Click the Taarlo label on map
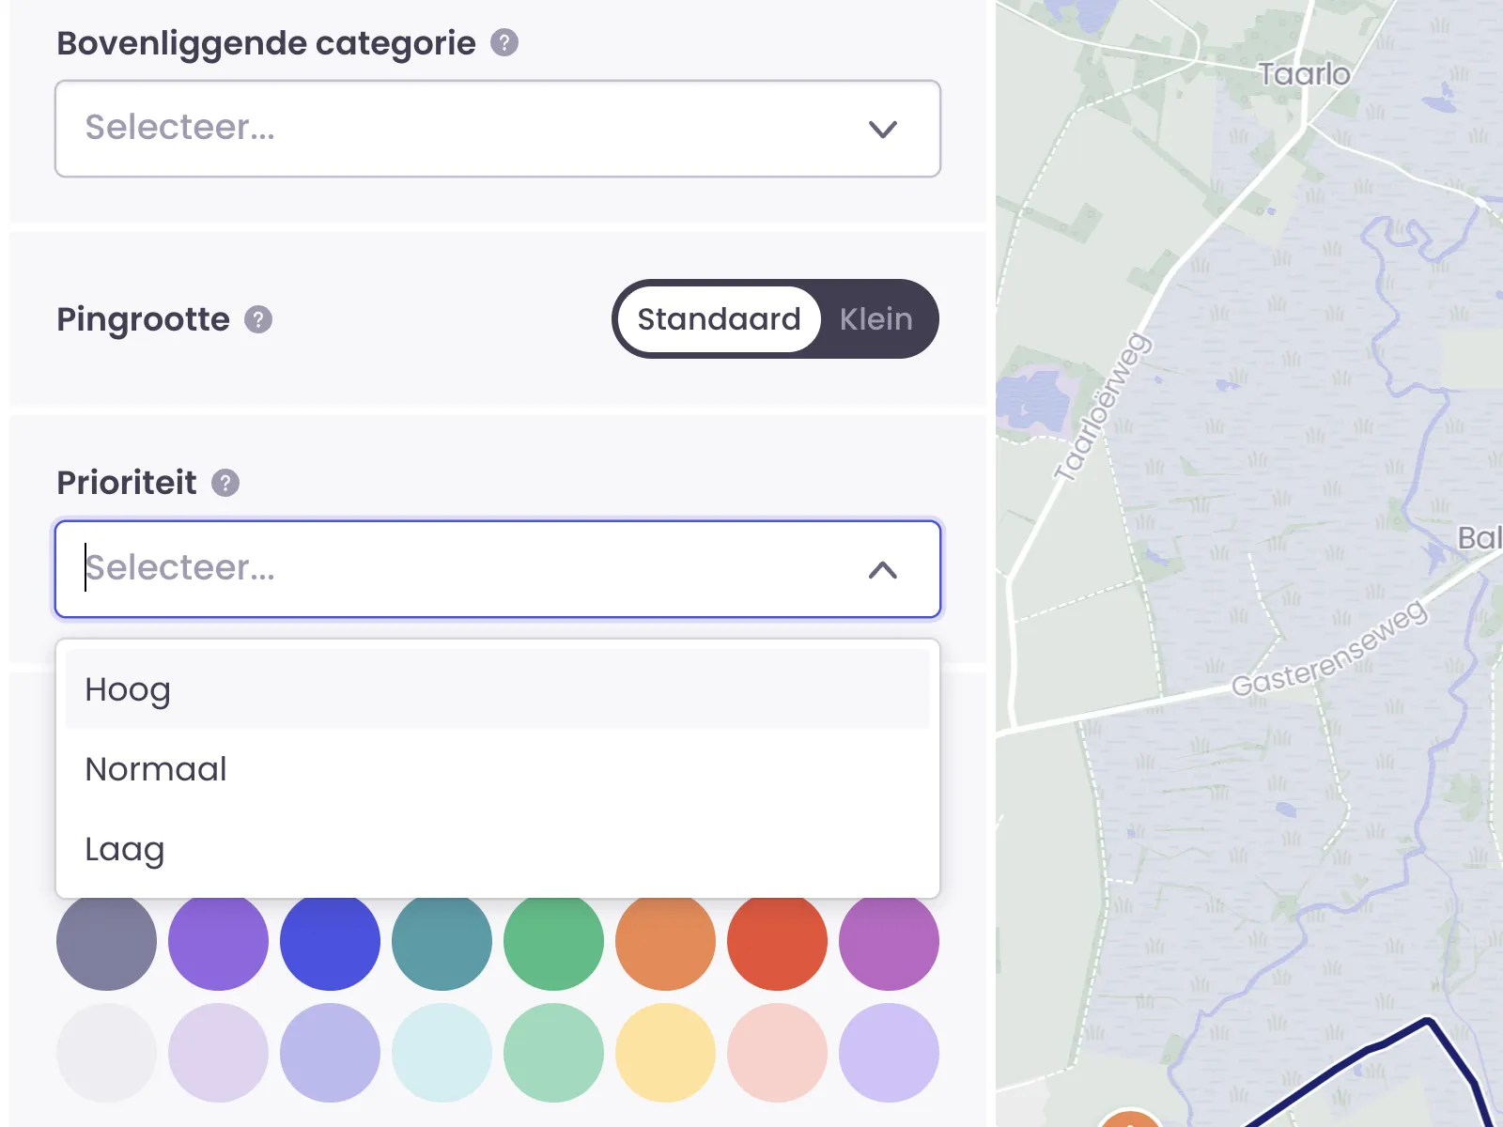 point(1304,74)
